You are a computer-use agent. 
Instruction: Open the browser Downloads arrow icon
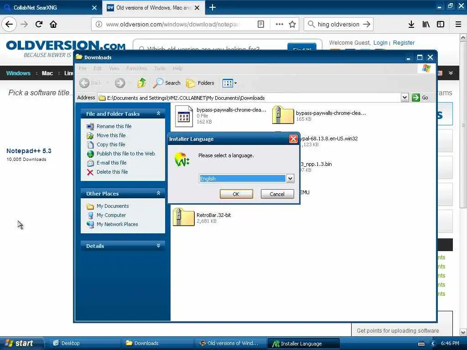pos(411,25)
